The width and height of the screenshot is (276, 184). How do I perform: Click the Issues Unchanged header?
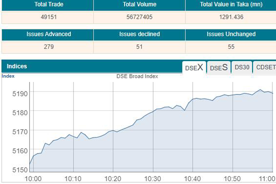pos(231,34)
